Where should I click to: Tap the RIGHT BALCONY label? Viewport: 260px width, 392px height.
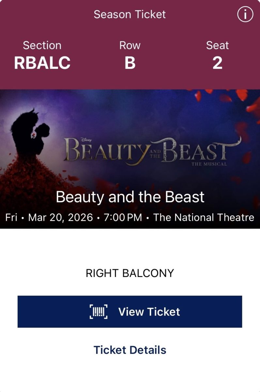pyautogui.click(x=130, y=273)
